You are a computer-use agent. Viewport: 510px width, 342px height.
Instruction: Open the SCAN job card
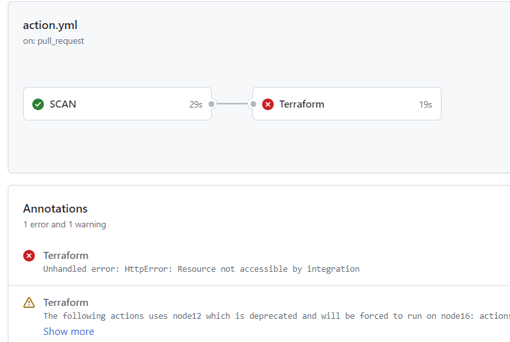click(x=117, y=104)
